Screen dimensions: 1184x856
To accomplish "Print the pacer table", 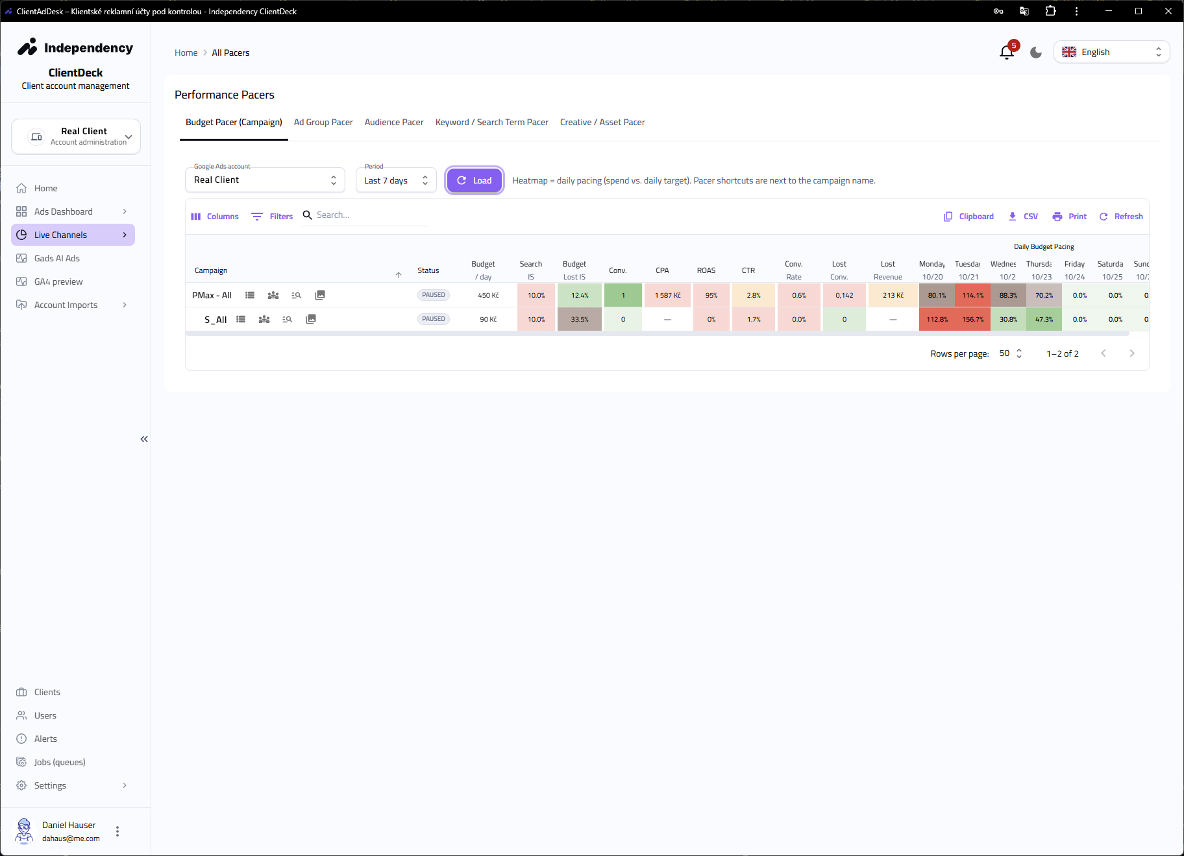I will click(1070, 217).
